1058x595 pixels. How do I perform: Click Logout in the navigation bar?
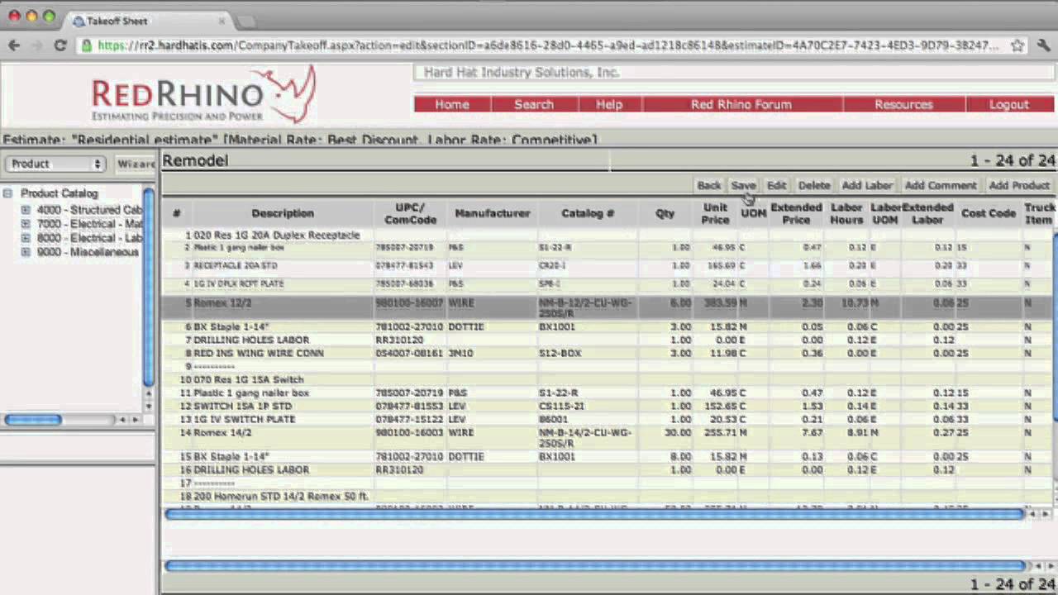[1009, 104]
